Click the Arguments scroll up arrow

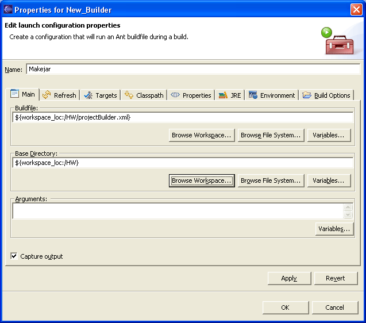point(348,207)
